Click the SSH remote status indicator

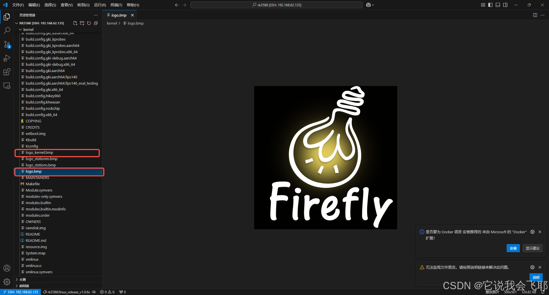point(21,292)
